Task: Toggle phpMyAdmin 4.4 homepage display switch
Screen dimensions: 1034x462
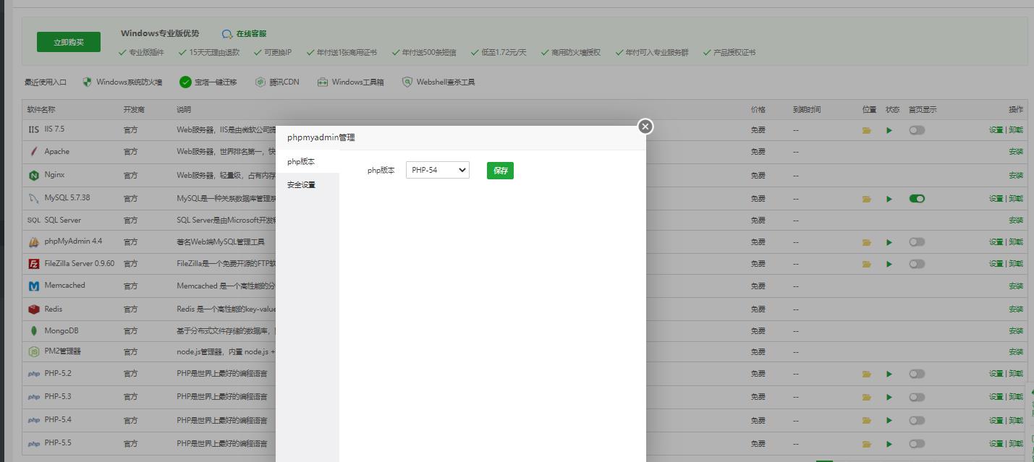Action: 917,242
